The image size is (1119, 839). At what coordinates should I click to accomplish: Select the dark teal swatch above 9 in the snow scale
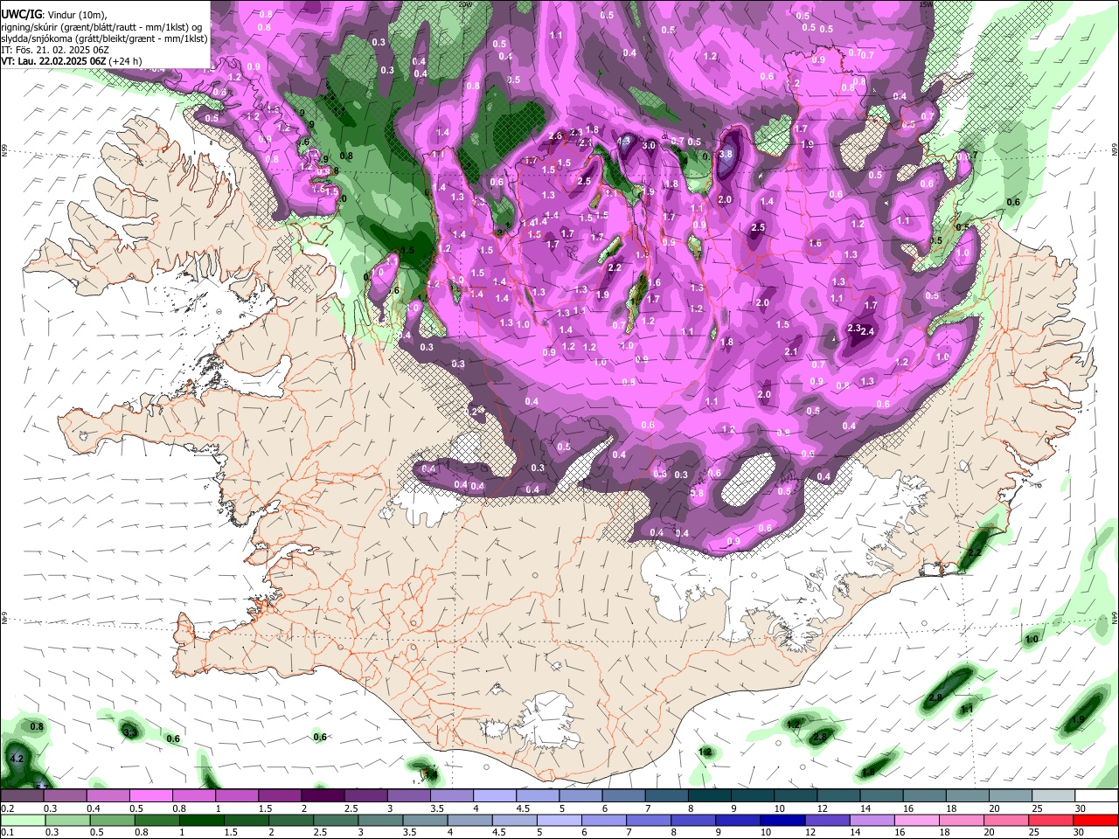(x=753, y=796)
